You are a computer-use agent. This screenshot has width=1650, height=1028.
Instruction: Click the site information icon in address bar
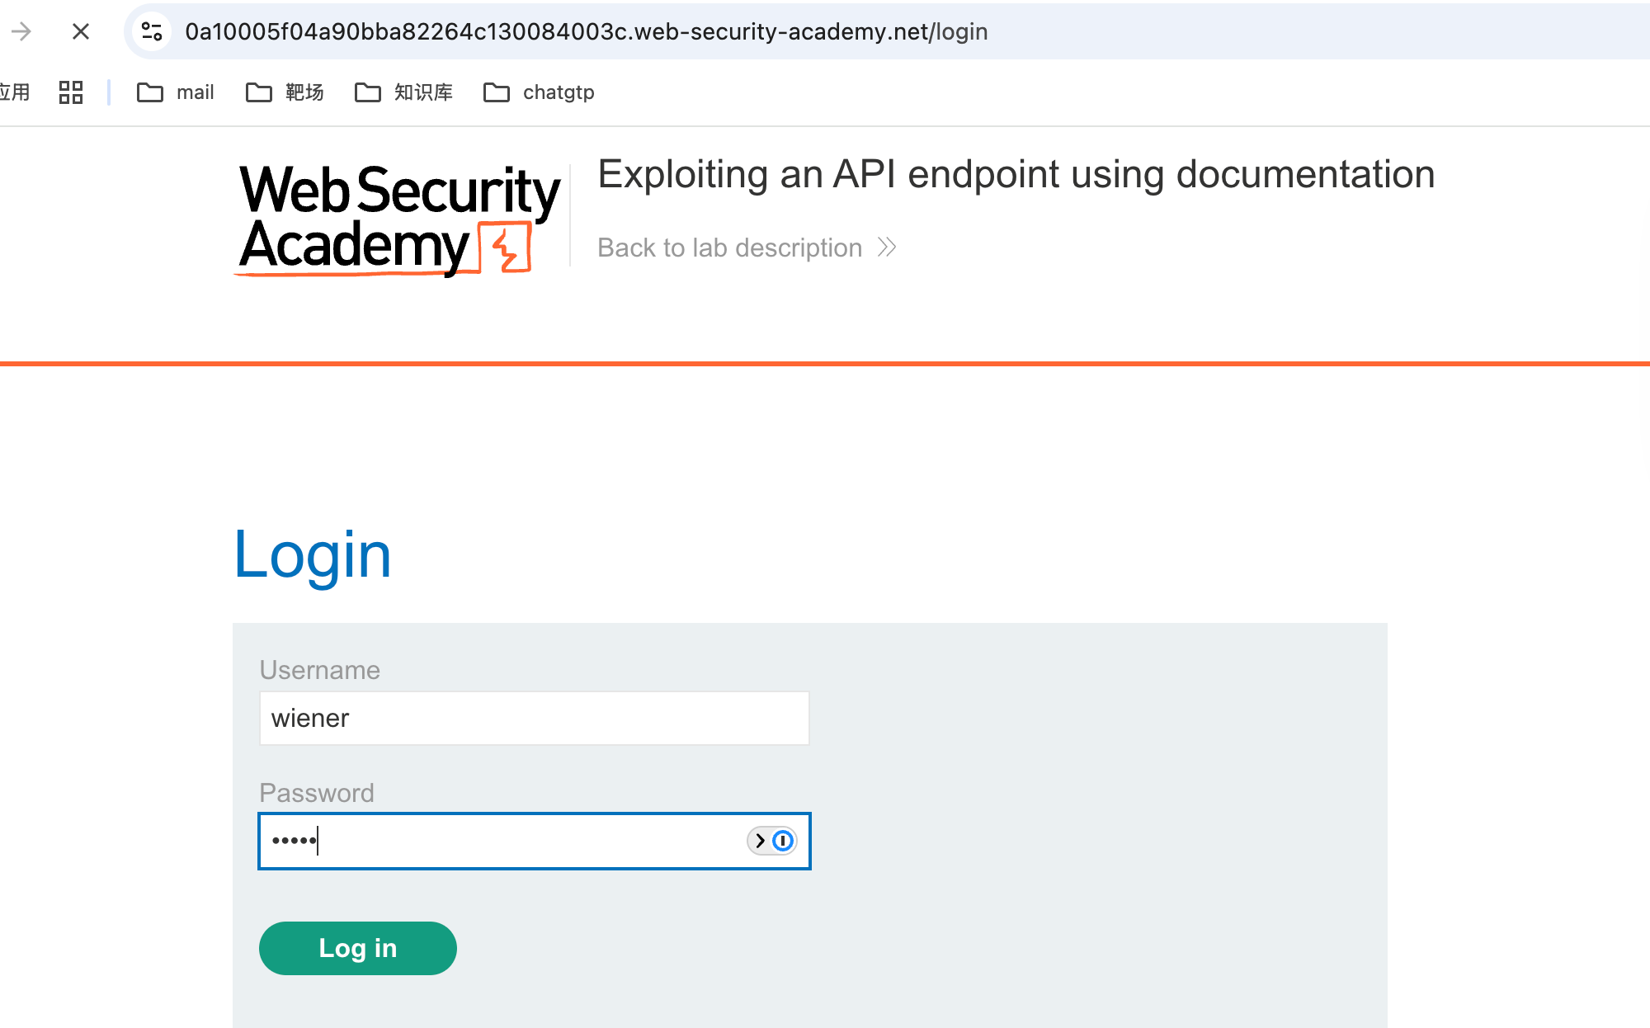pos(150,31)
